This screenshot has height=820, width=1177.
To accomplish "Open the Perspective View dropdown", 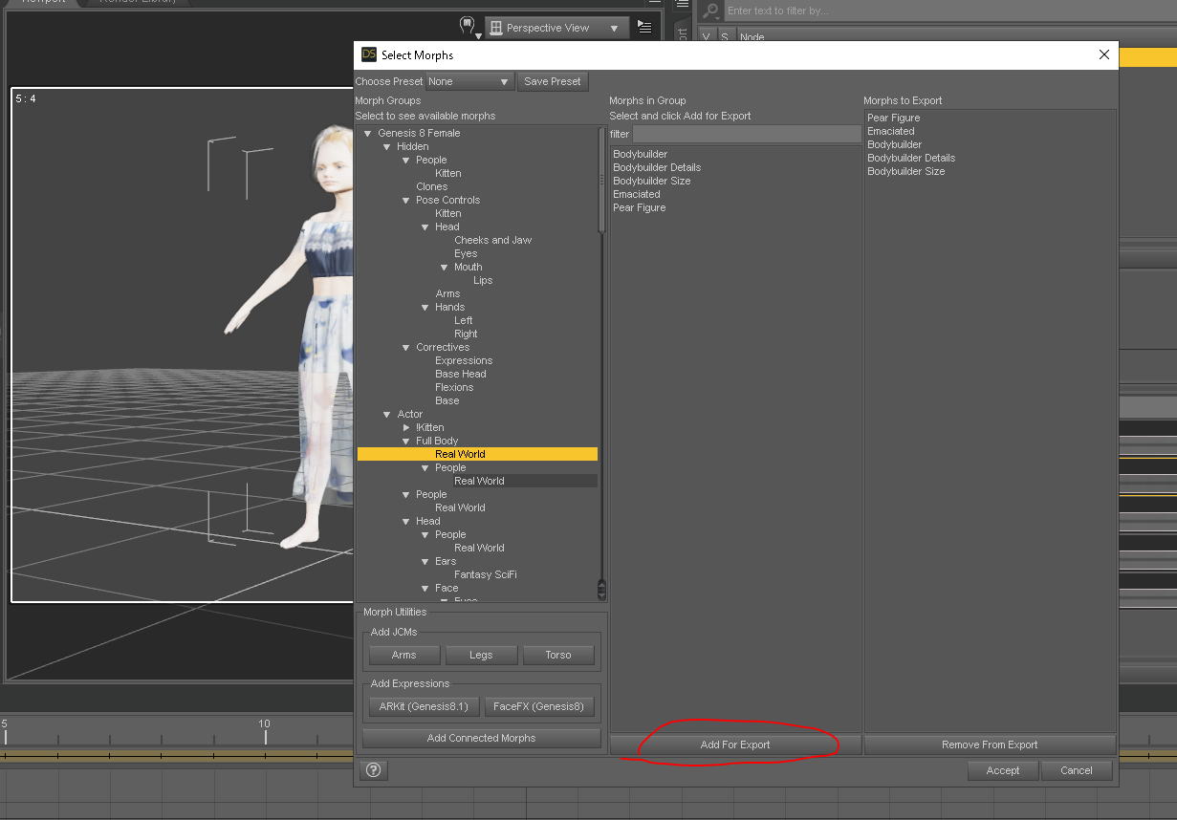I will 556,29.
